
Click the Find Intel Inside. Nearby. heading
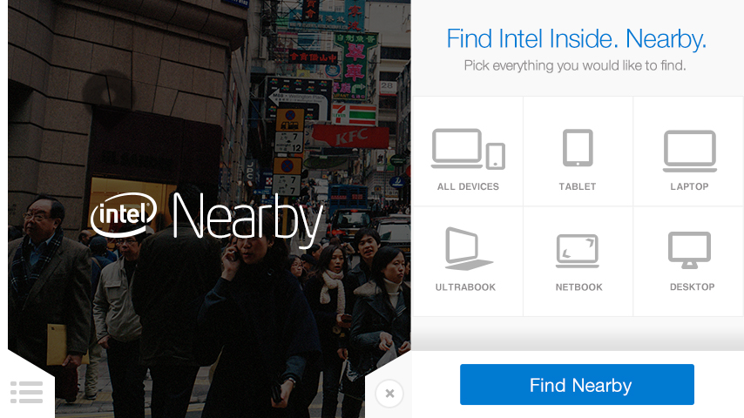(577, 38)
